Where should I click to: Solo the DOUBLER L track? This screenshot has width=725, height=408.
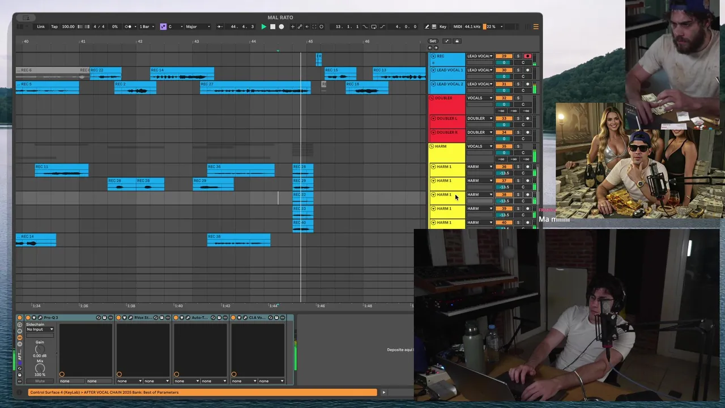518,118
